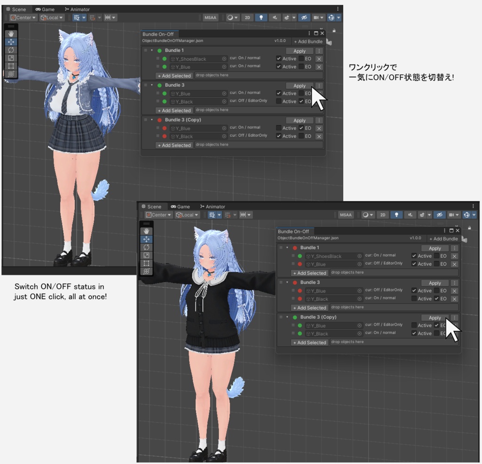This screenshot has height=464, width=482.
Task: Collapse Bundle 1 foldout in upper window
Action: pos(152,50)
